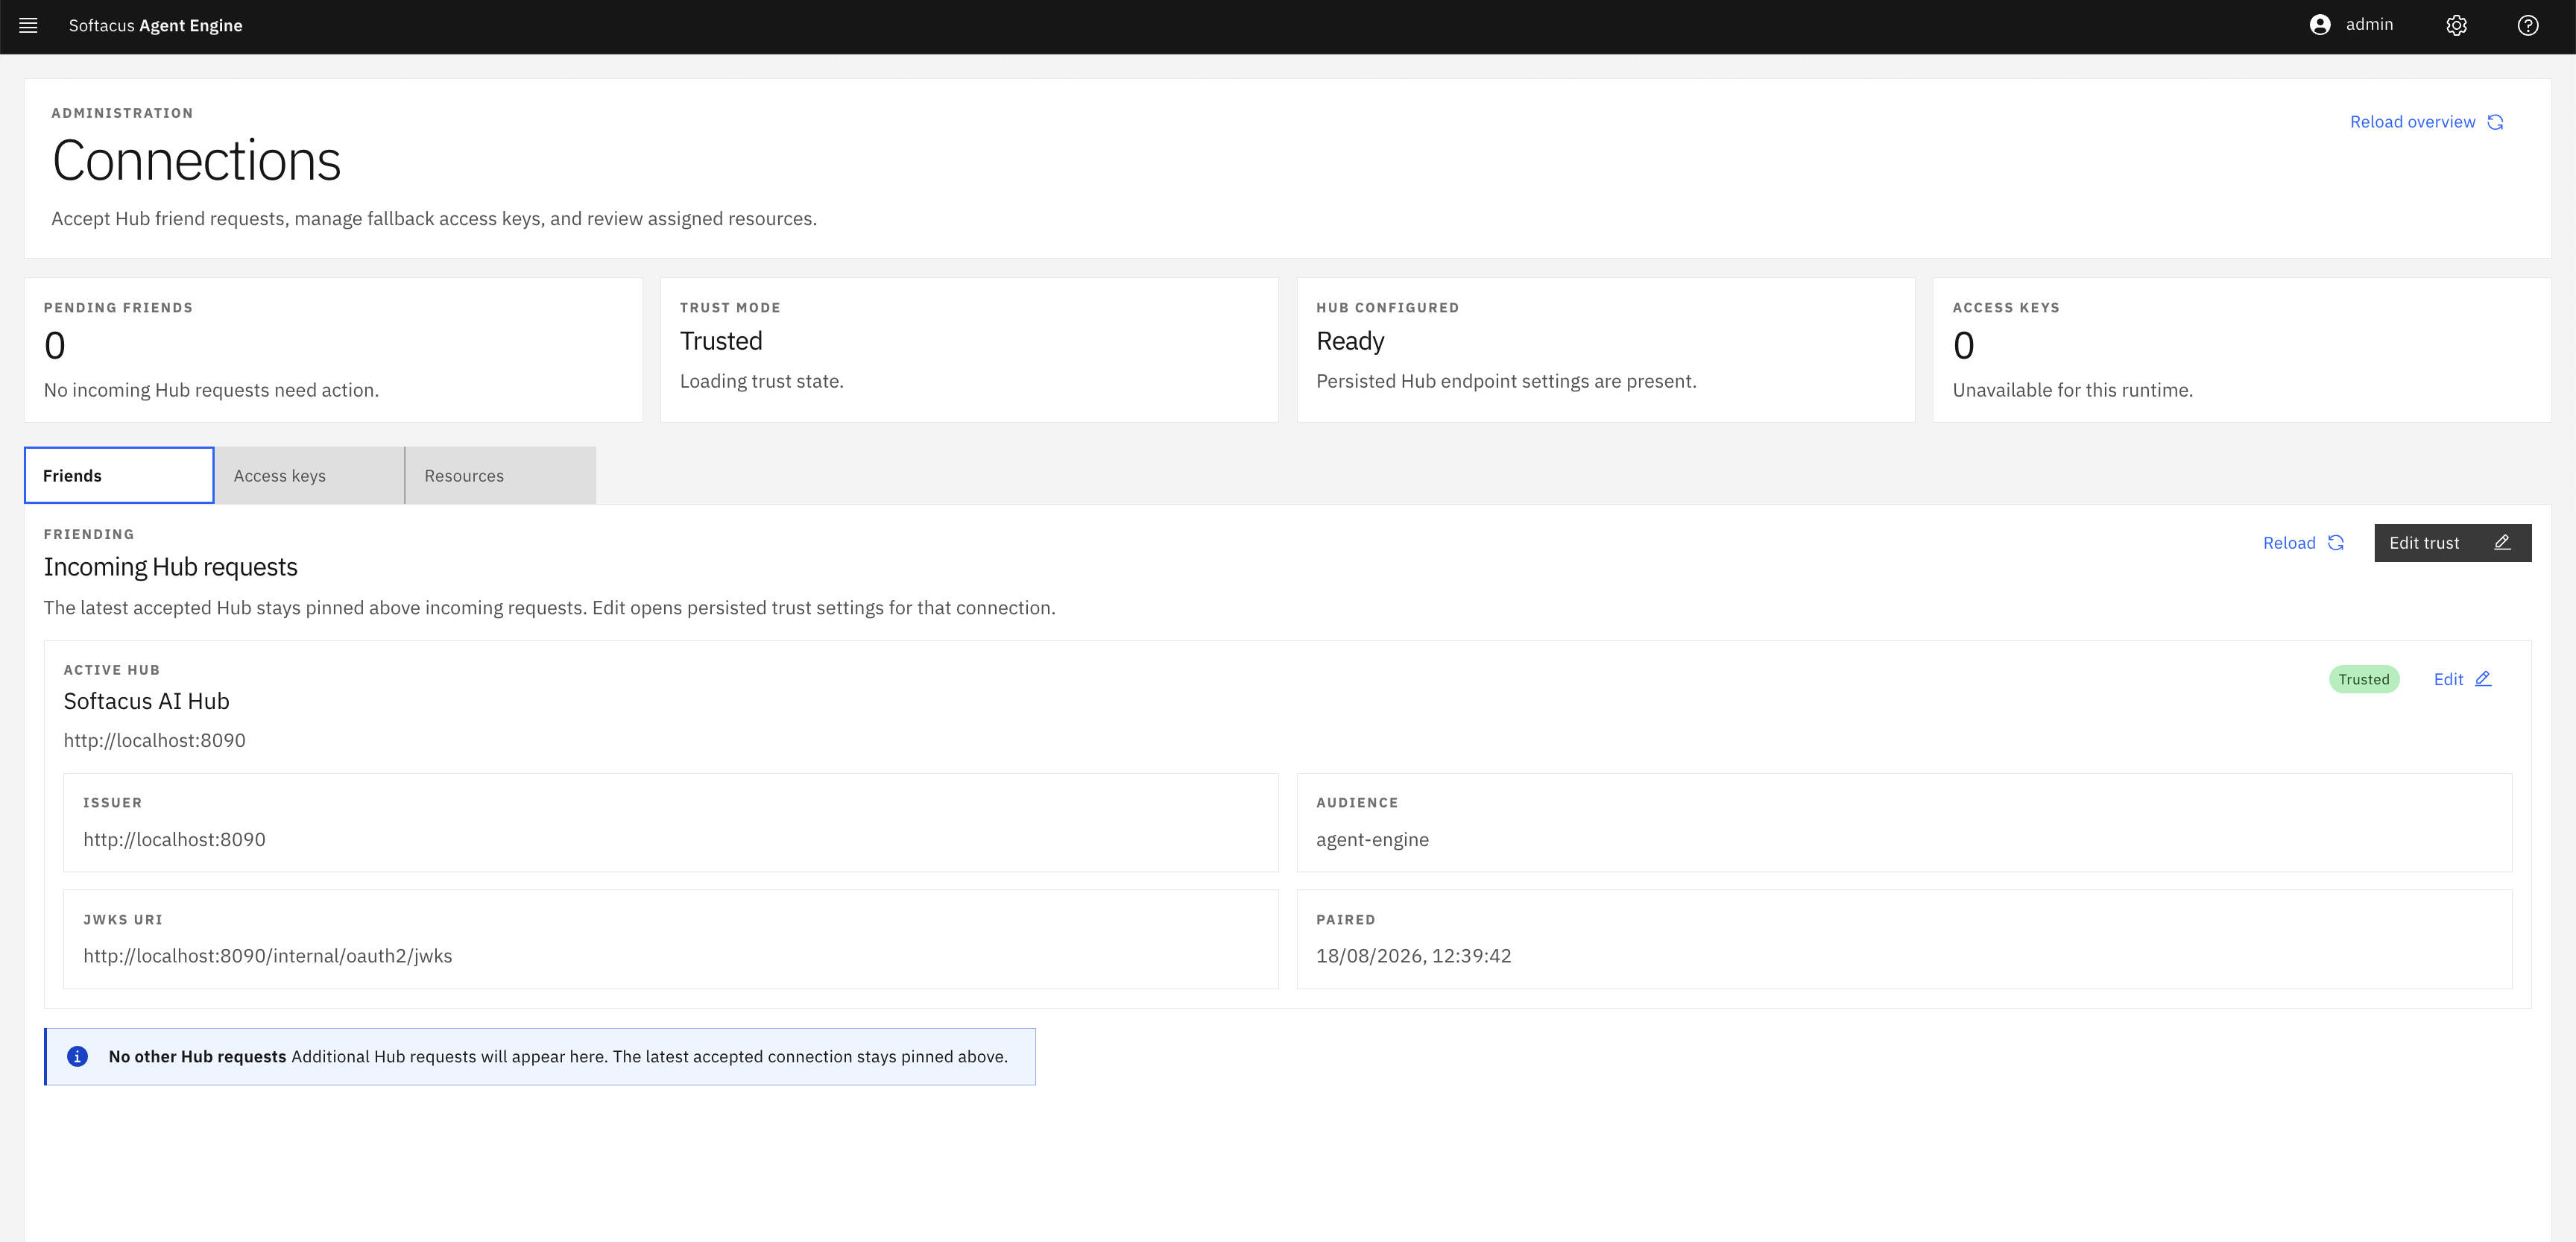Open the help question mark icon
Screen dimensions: 2576x1242
2527,25
